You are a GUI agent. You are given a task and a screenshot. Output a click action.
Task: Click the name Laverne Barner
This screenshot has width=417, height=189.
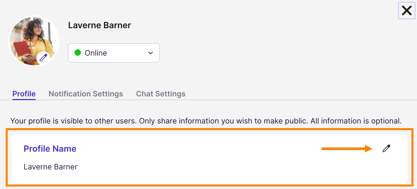(99, 25)
